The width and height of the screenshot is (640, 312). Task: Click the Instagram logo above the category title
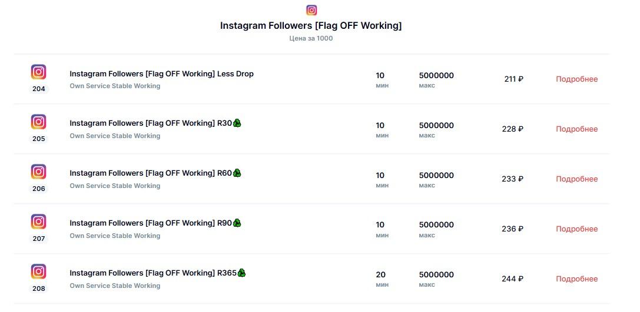pos(311,10)
